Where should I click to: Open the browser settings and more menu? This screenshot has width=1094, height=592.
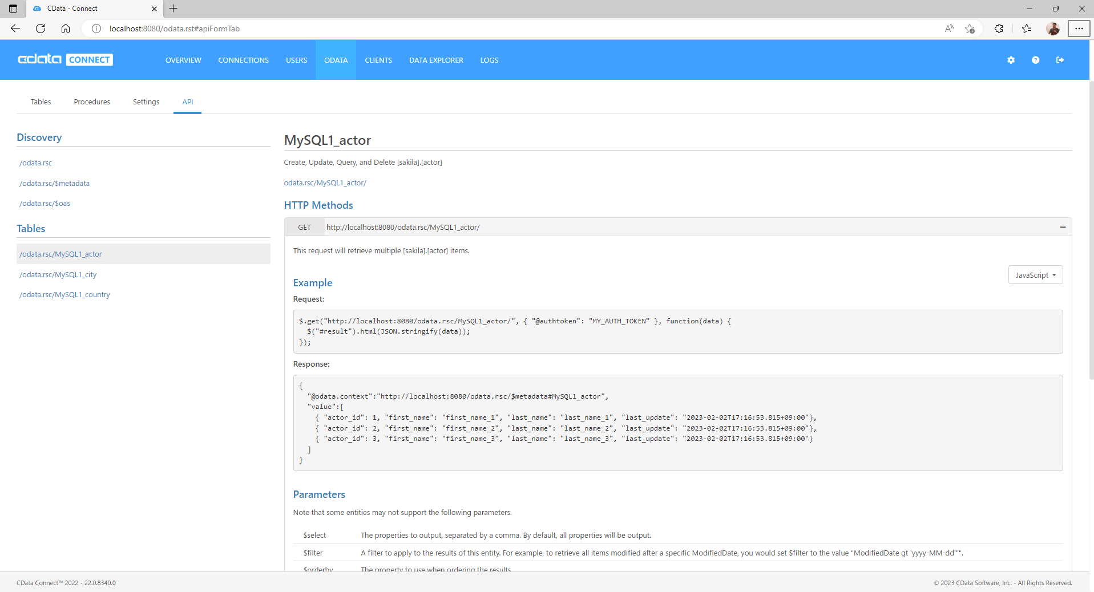click(x=1079, y=29)
